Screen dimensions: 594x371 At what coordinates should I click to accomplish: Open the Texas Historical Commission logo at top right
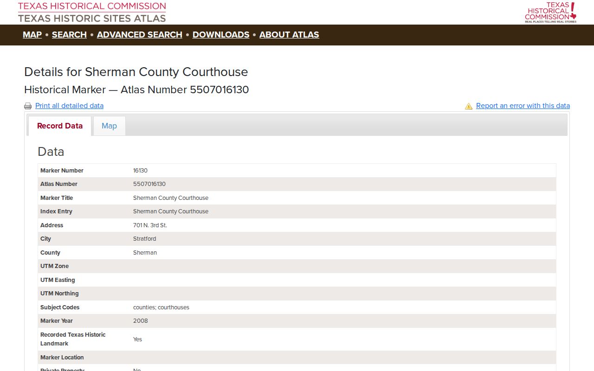coord(551,13)
